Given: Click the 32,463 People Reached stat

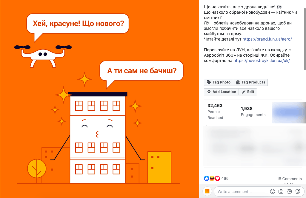Looking at the screenshot, I should pyautogui.click(x=215, y=112).
